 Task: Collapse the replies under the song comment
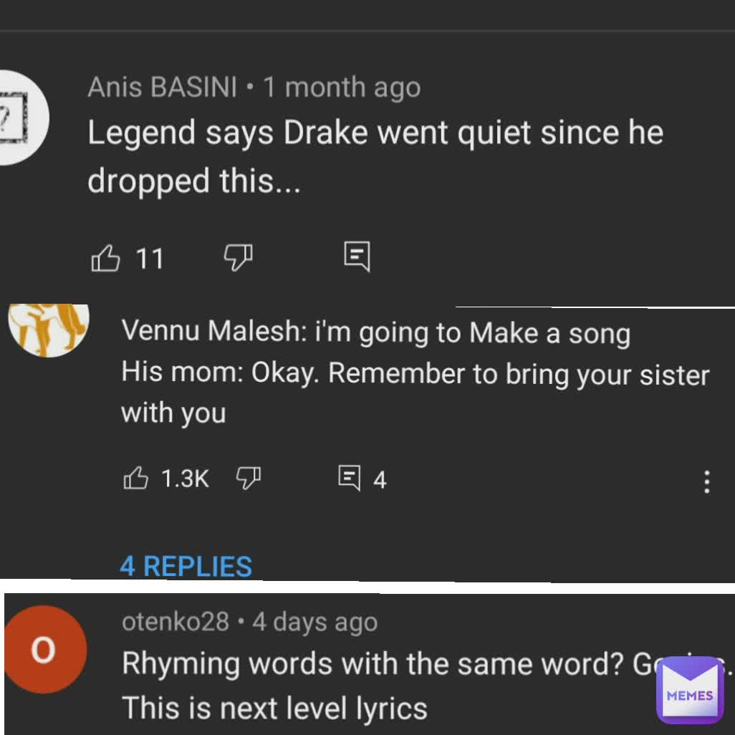(x=186, y=567)
